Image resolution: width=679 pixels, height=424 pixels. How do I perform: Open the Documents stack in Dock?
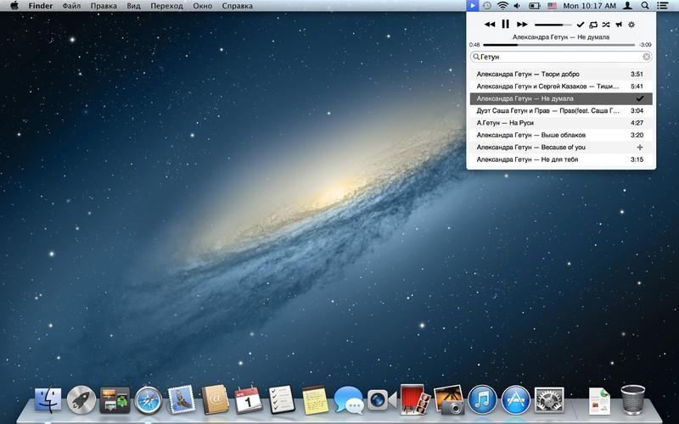coord(599,401)
